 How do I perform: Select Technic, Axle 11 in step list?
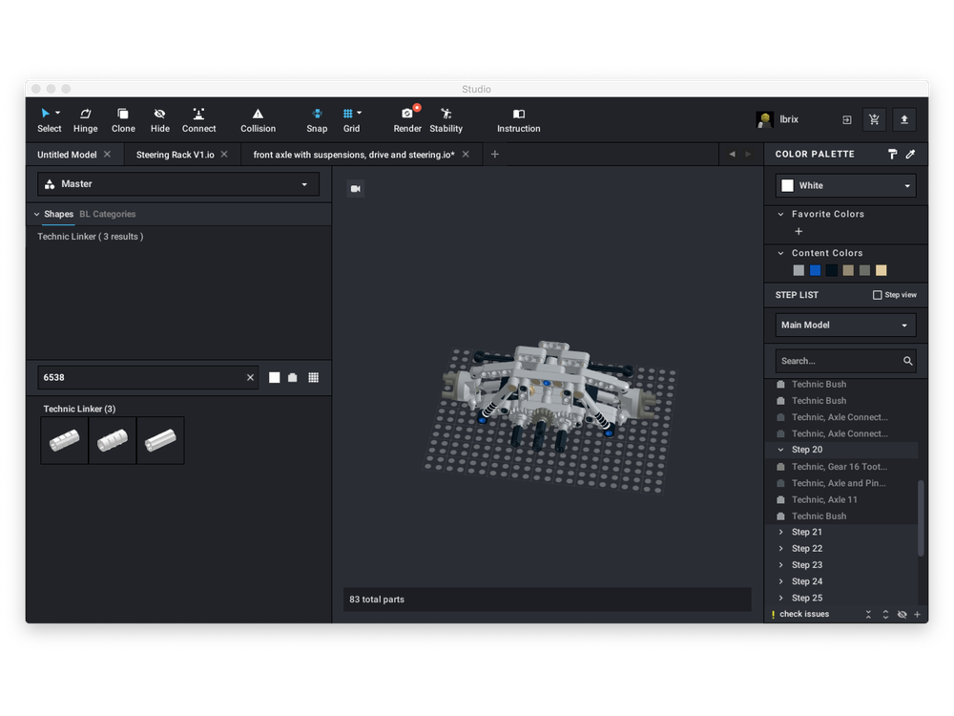click(x=824, y=499)
